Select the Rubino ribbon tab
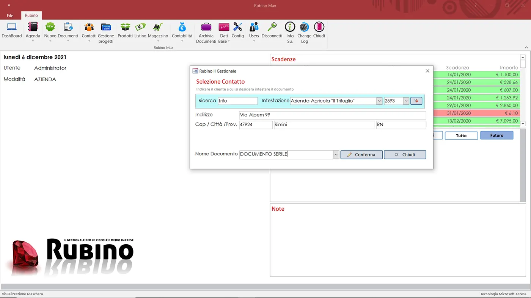The image size is (531, 298). coord(31,16)
